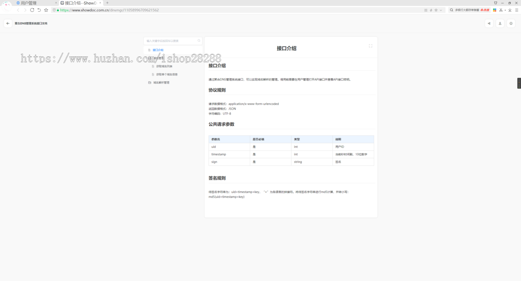Click the string type cell

tap(312, 162)
